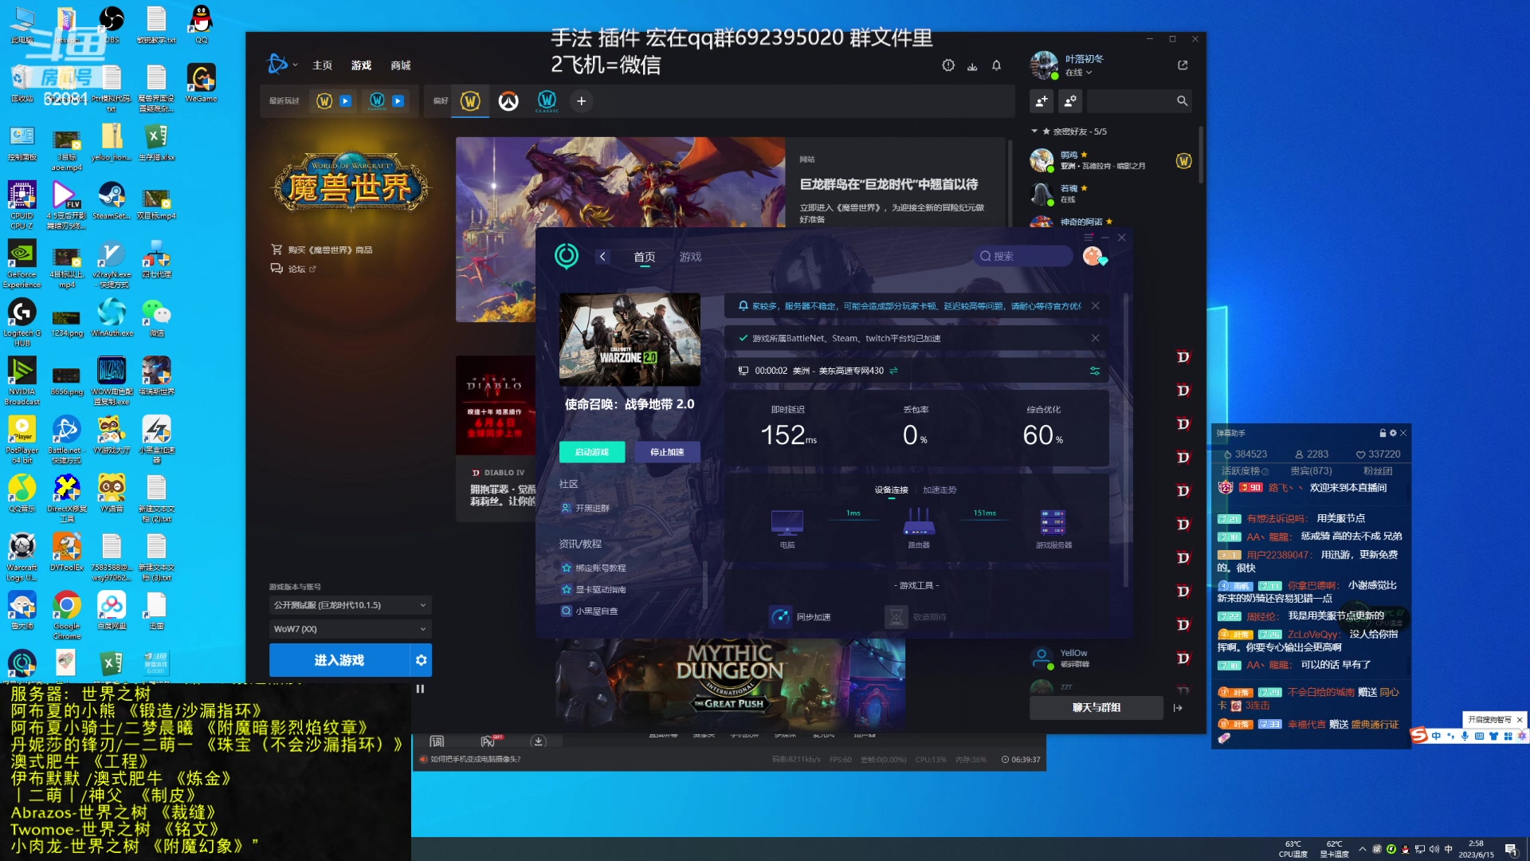Click the Warzone 2.0 cover thumbnail
The image size is (1530, 861).
pyautogui.click(x=630, y=340)
